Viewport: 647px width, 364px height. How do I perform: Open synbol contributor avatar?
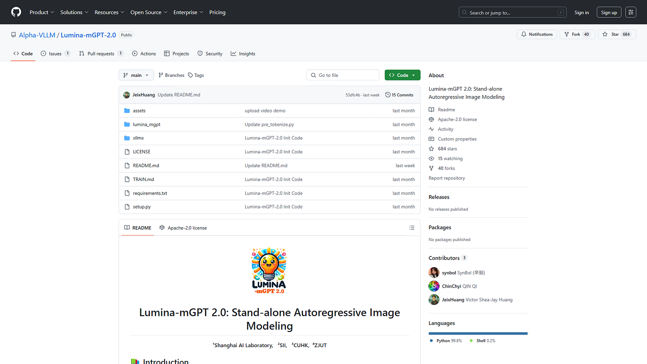(x=434, y=272)
